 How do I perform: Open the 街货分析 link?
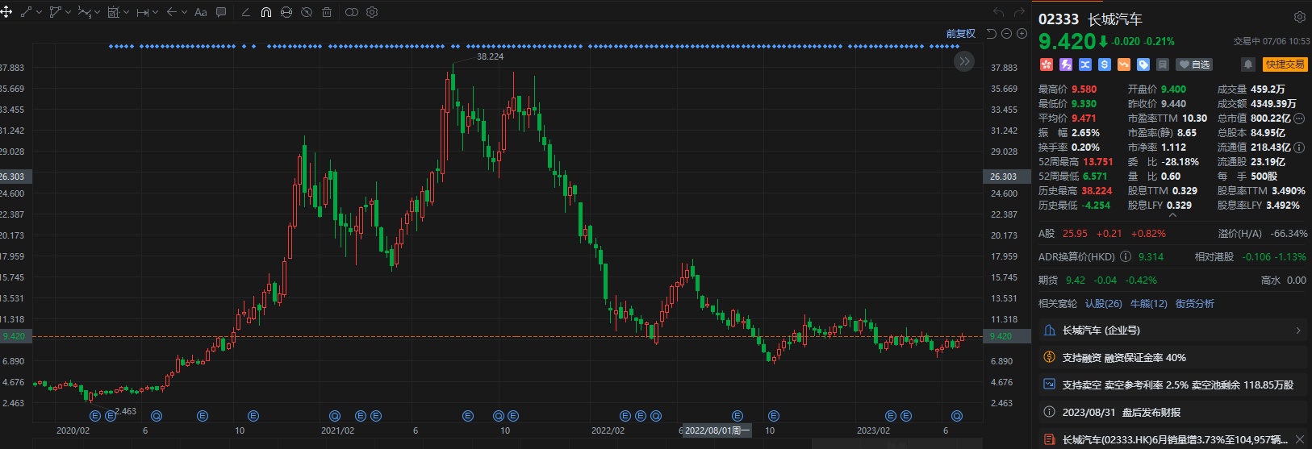click(1194, 304)
